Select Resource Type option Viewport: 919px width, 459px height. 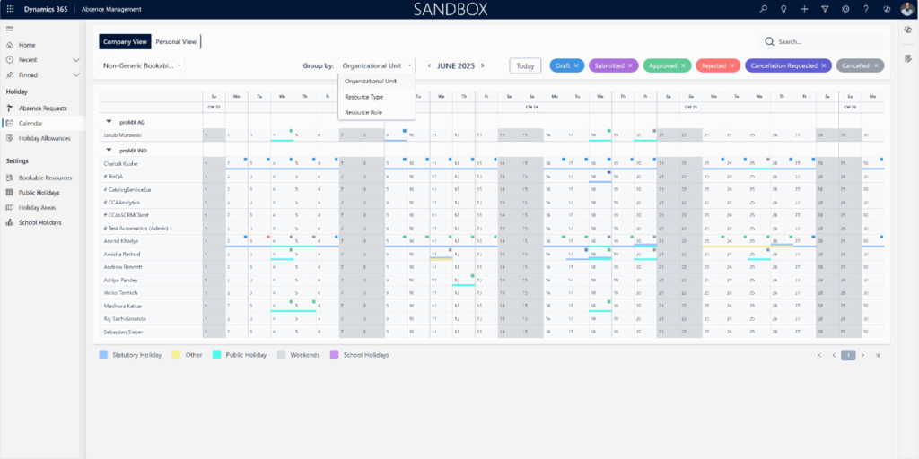pyautogui.click(x=377, y=97)
